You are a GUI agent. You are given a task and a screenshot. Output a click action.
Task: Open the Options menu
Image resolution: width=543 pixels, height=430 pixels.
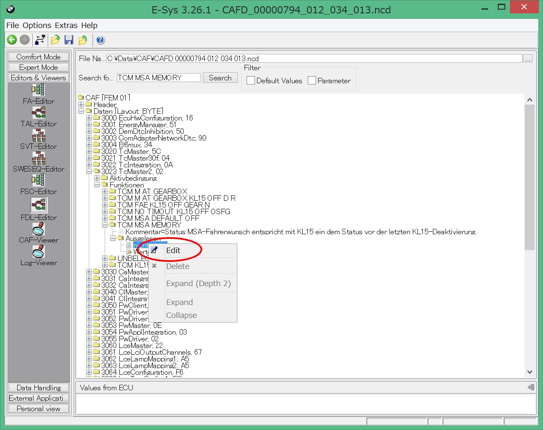[37, 26]
